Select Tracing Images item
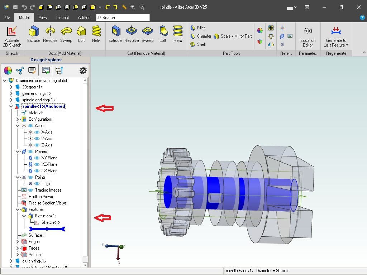 click(48, 190)
